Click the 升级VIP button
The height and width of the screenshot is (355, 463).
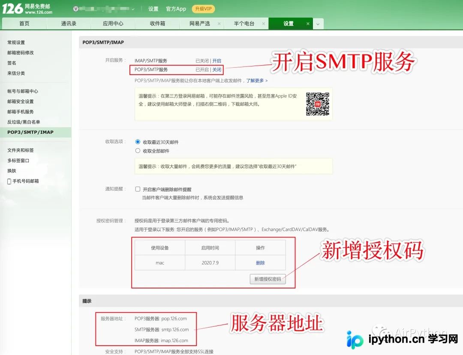[204, 9]
